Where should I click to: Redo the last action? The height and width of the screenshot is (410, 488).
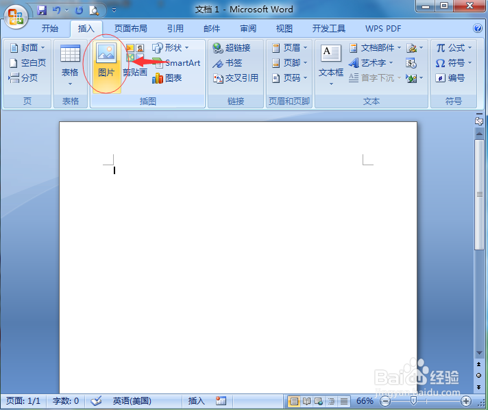(79, 10)
